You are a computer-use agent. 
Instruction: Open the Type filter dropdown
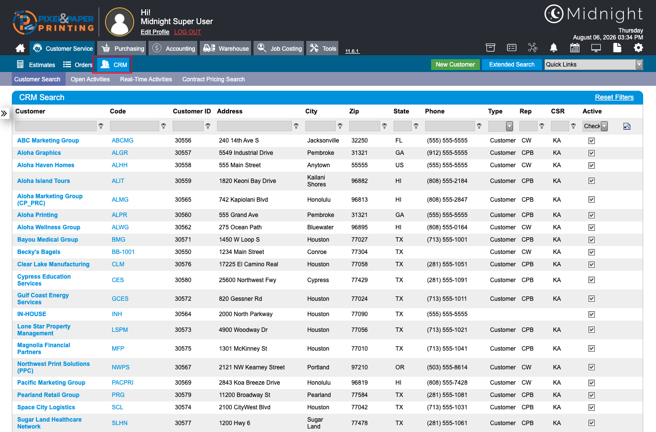click(x=501, y=126)
